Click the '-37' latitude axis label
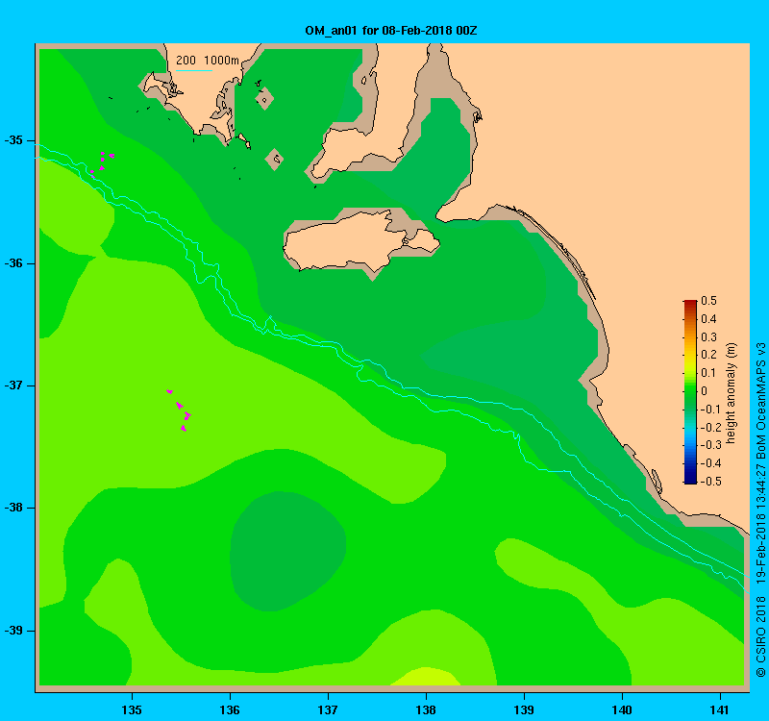Viewport: 769px width, 721px height. pos(13,385)
